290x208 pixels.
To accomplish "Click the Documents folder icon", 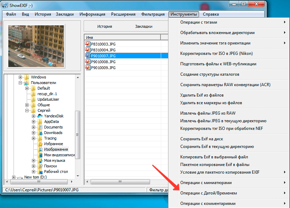I will coord(40,127).
